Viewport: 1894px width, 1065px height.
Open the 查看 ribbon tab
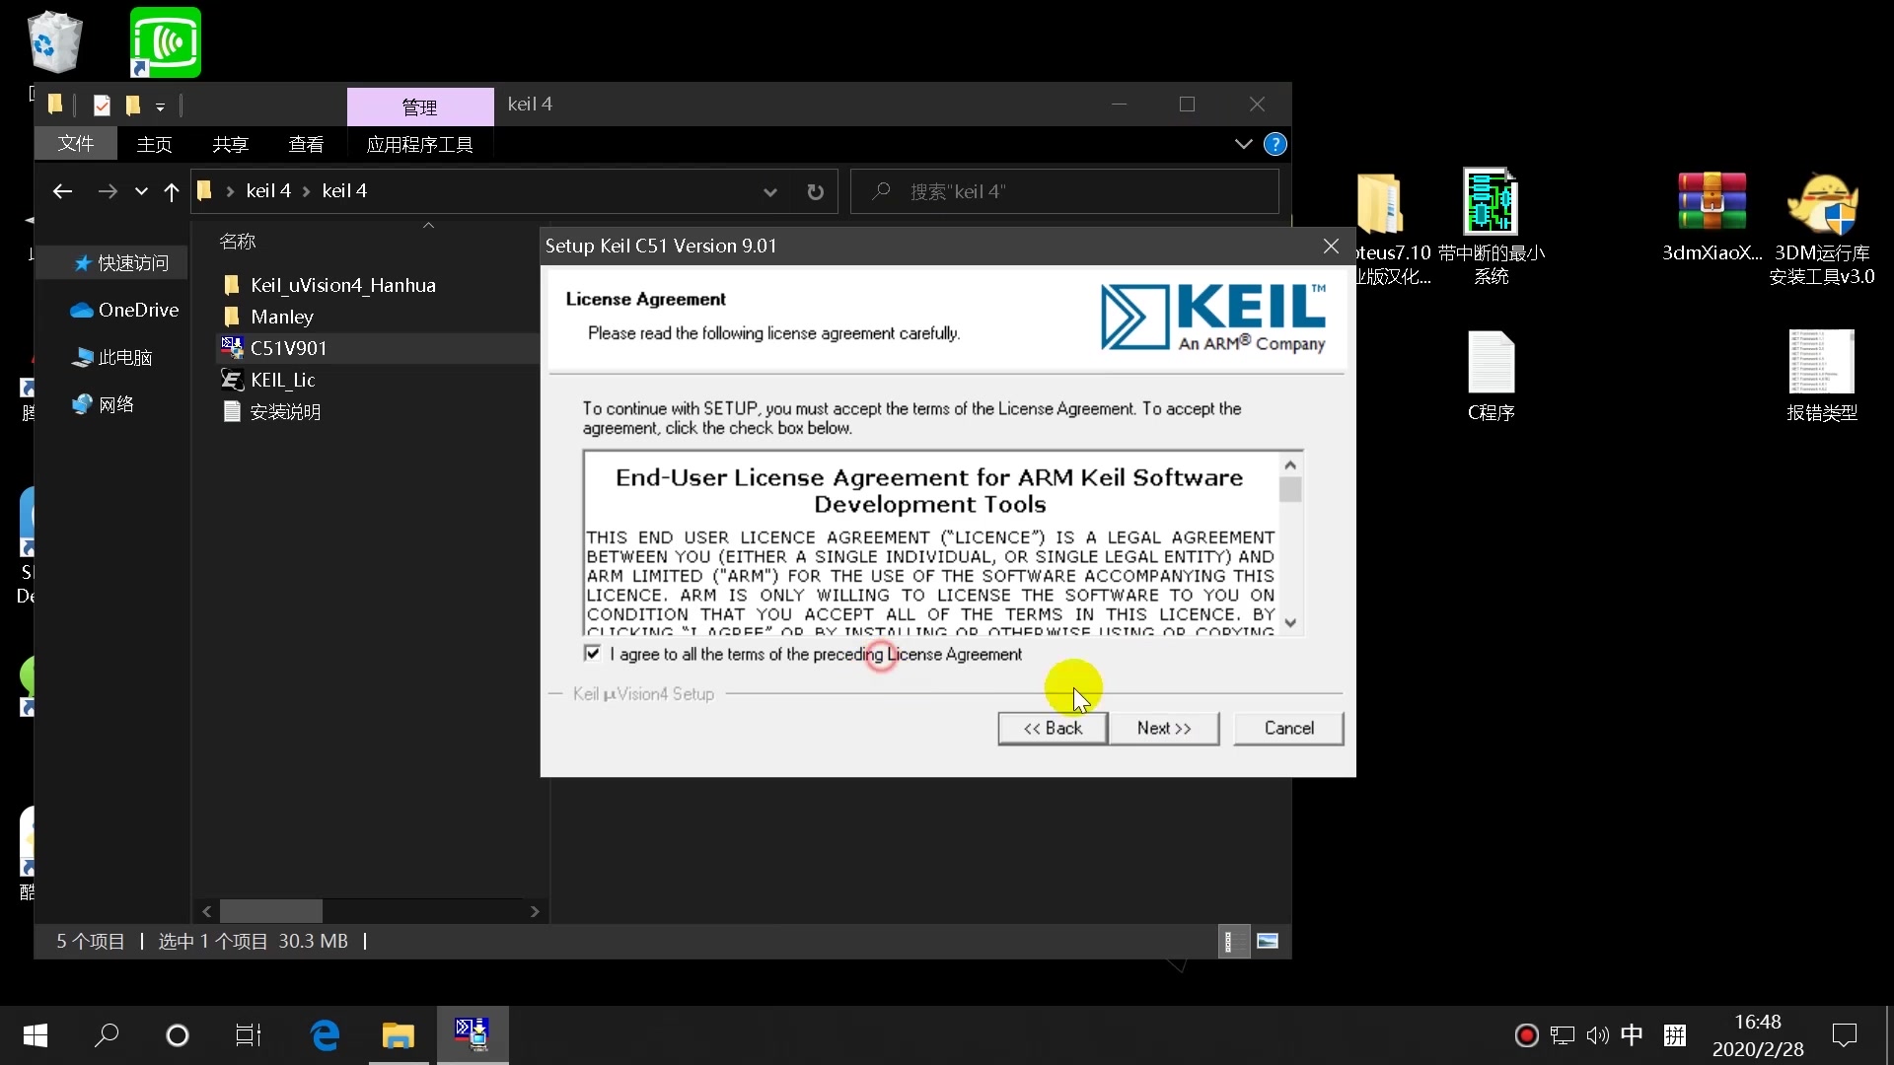(306, 144)
